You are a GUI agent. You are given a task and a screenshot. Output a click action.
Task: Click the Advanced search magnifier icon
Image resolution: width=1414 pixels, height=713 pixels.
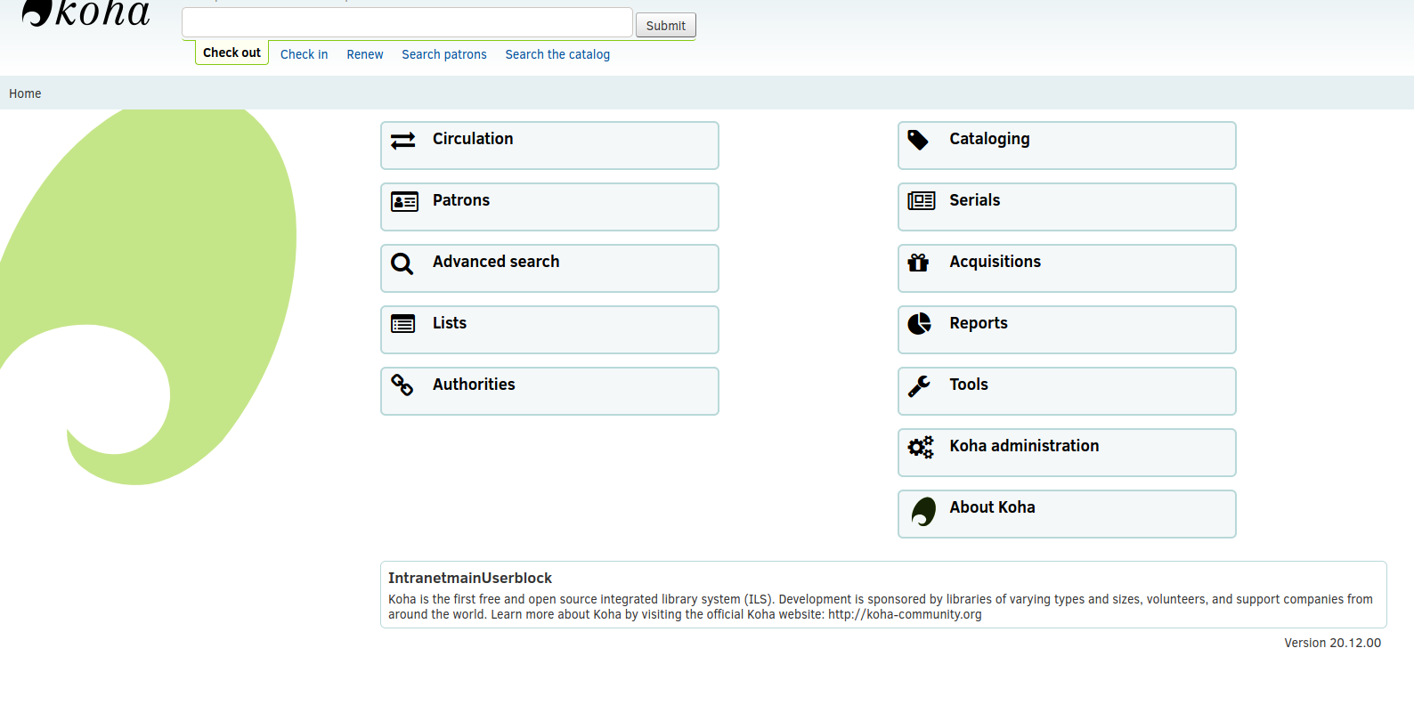click(402, 263)
